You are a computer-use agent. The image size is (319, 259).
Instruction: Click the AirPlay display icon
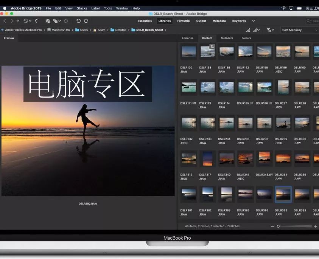pos(291,8)
